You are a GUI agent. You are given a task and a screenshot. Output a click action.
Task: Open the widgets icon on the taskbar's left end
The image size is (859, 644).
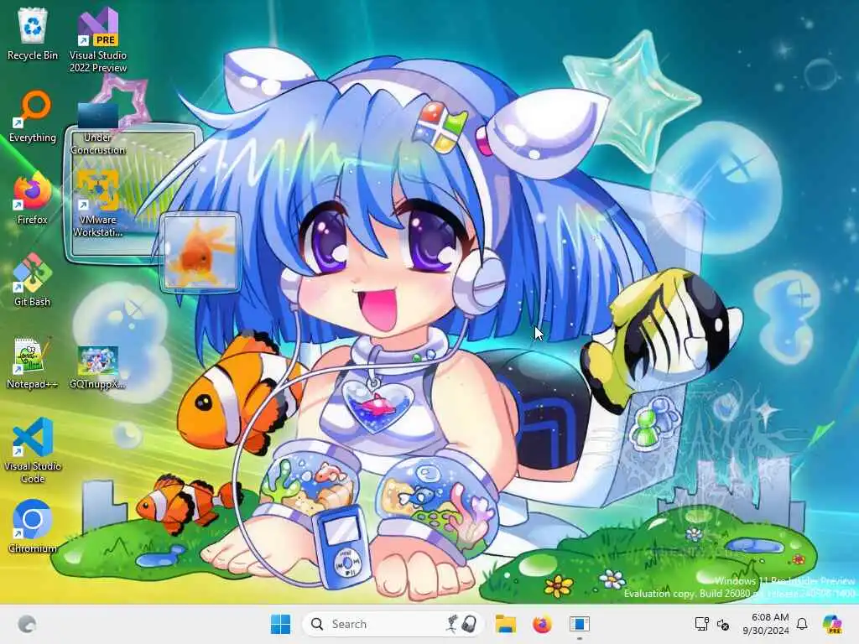27,624
